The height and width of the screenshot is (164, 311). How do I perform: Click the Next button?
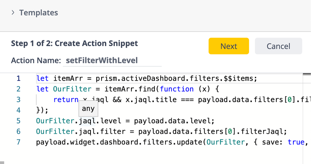point(229,46)
